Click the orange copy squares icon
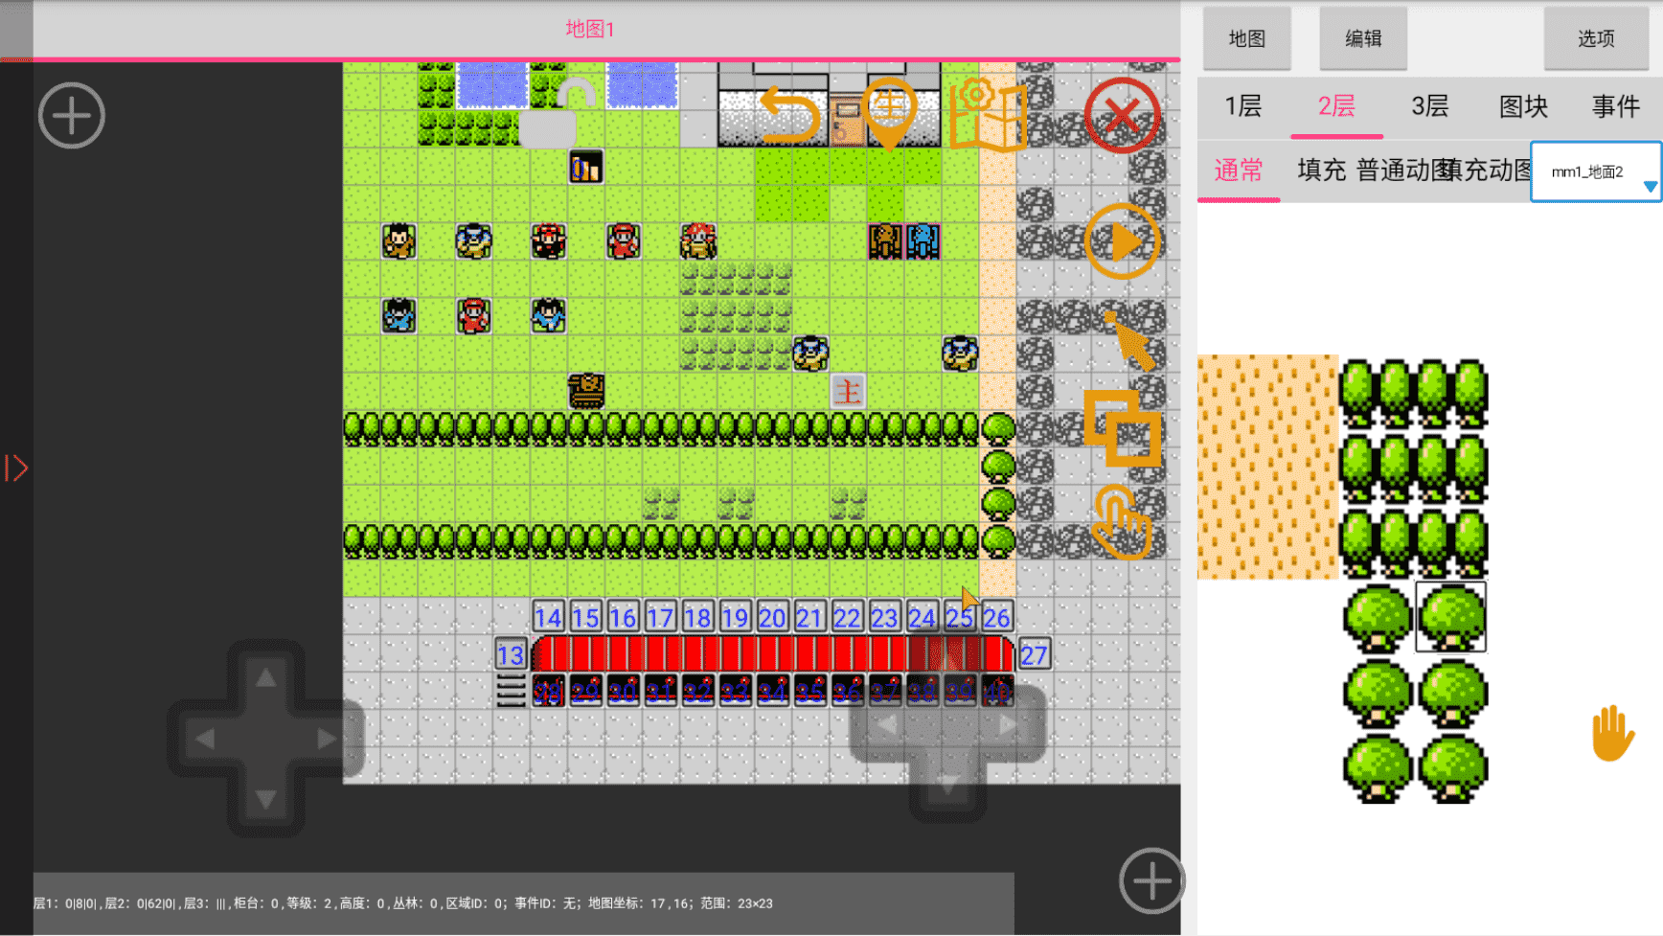The width and height of the screenshot is (1663, 936). 1122,428
